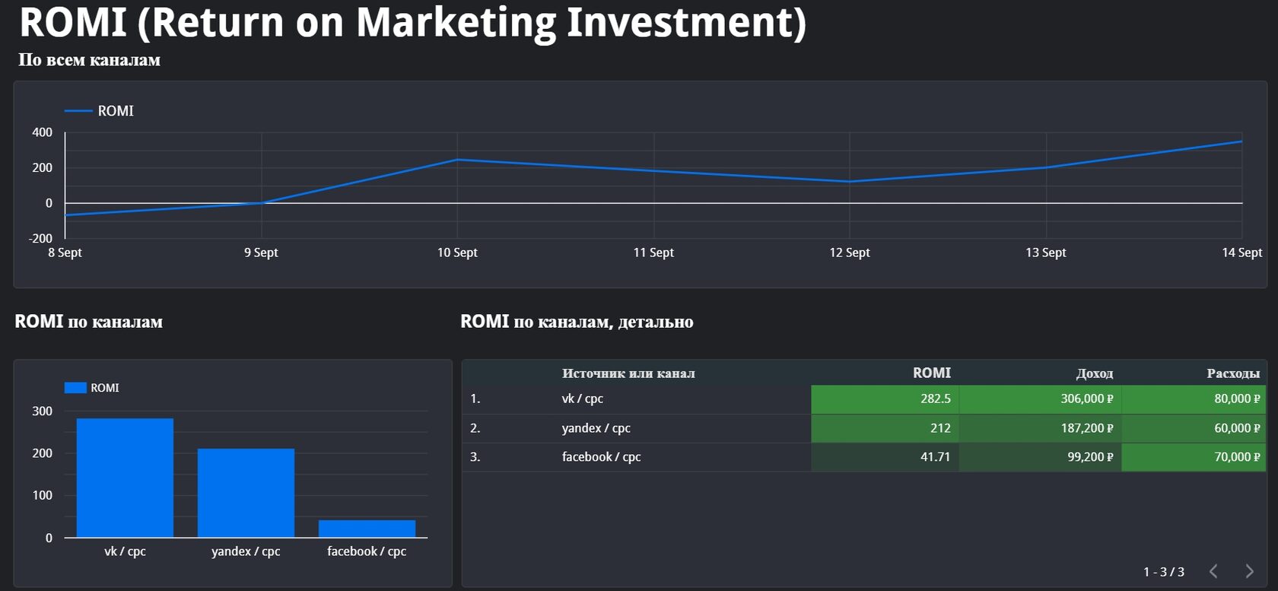Select the yandex / cpc table row name
Screen dimensions: 1278x591
(x=596, y=428)
